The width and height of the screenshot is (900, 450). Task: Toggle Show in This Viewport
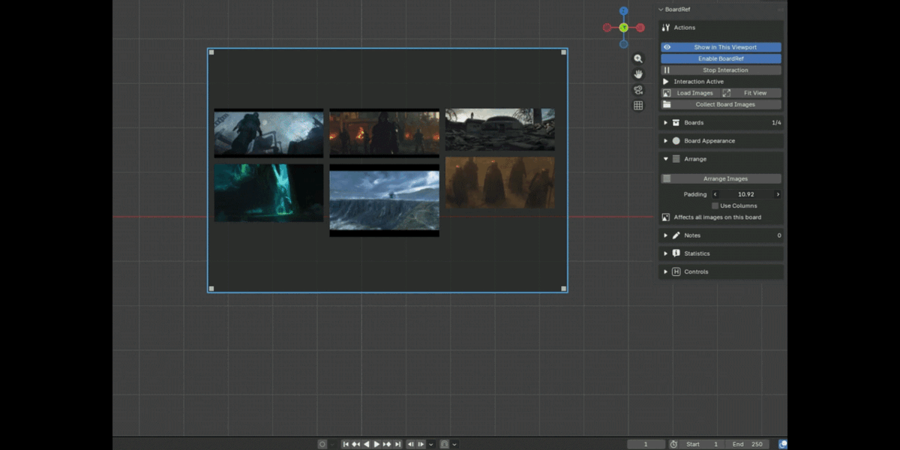[x=721, y=47]
